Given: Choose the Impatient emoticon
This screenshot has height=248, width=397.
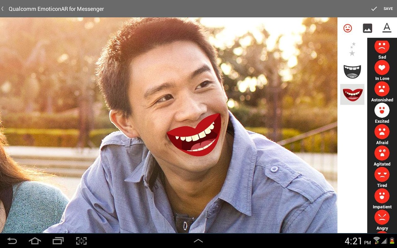Looking at the screenshot, I should (x=382, y=196).
